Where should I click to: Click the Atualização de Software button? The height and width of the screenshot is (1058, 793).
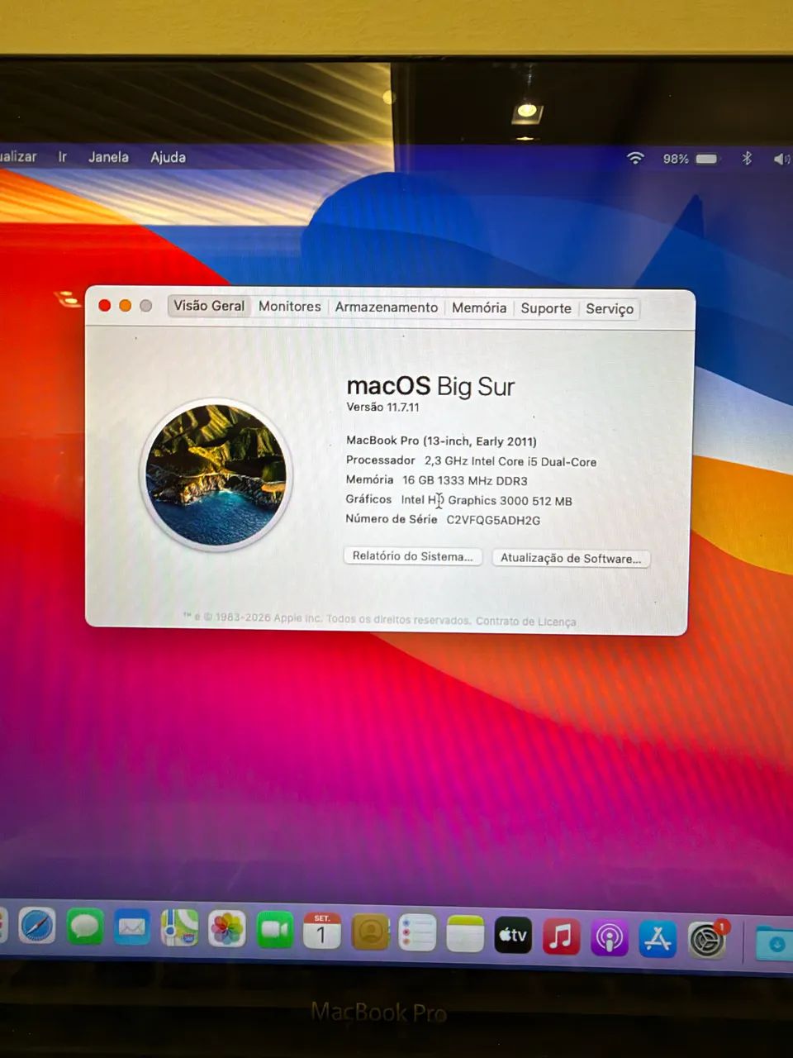[x=571, y=558]
